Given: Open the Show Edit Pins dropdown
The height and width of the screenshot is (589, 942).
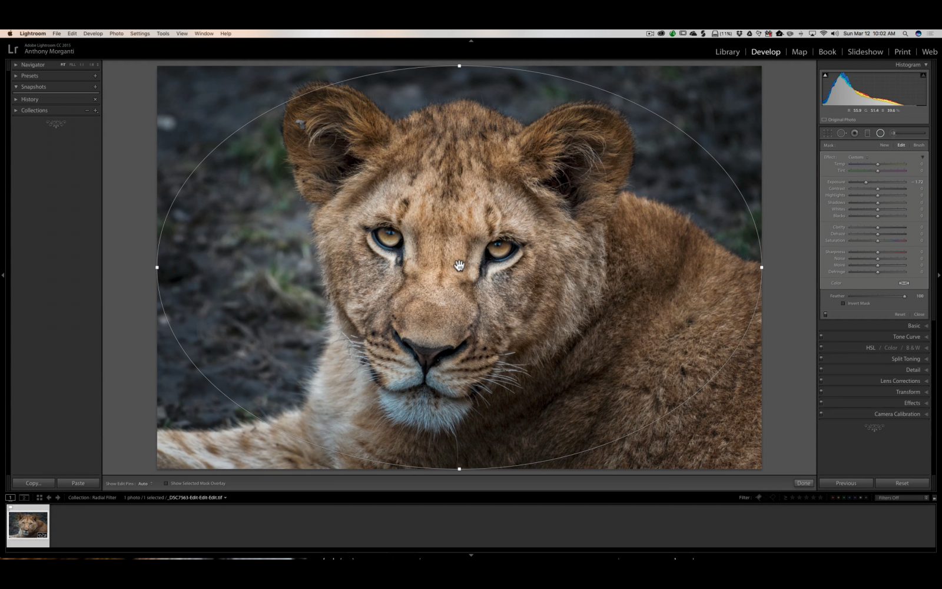Looking at the screenshot, I should click(x=144, y=483).
